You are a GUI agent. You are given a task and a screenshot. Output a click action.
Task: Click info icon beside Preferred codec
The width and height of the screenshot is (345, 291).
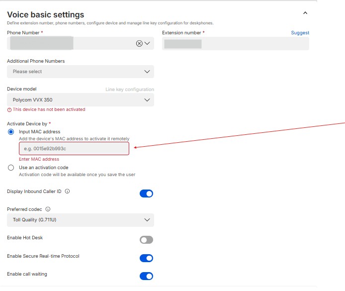[x=48, y=209]
